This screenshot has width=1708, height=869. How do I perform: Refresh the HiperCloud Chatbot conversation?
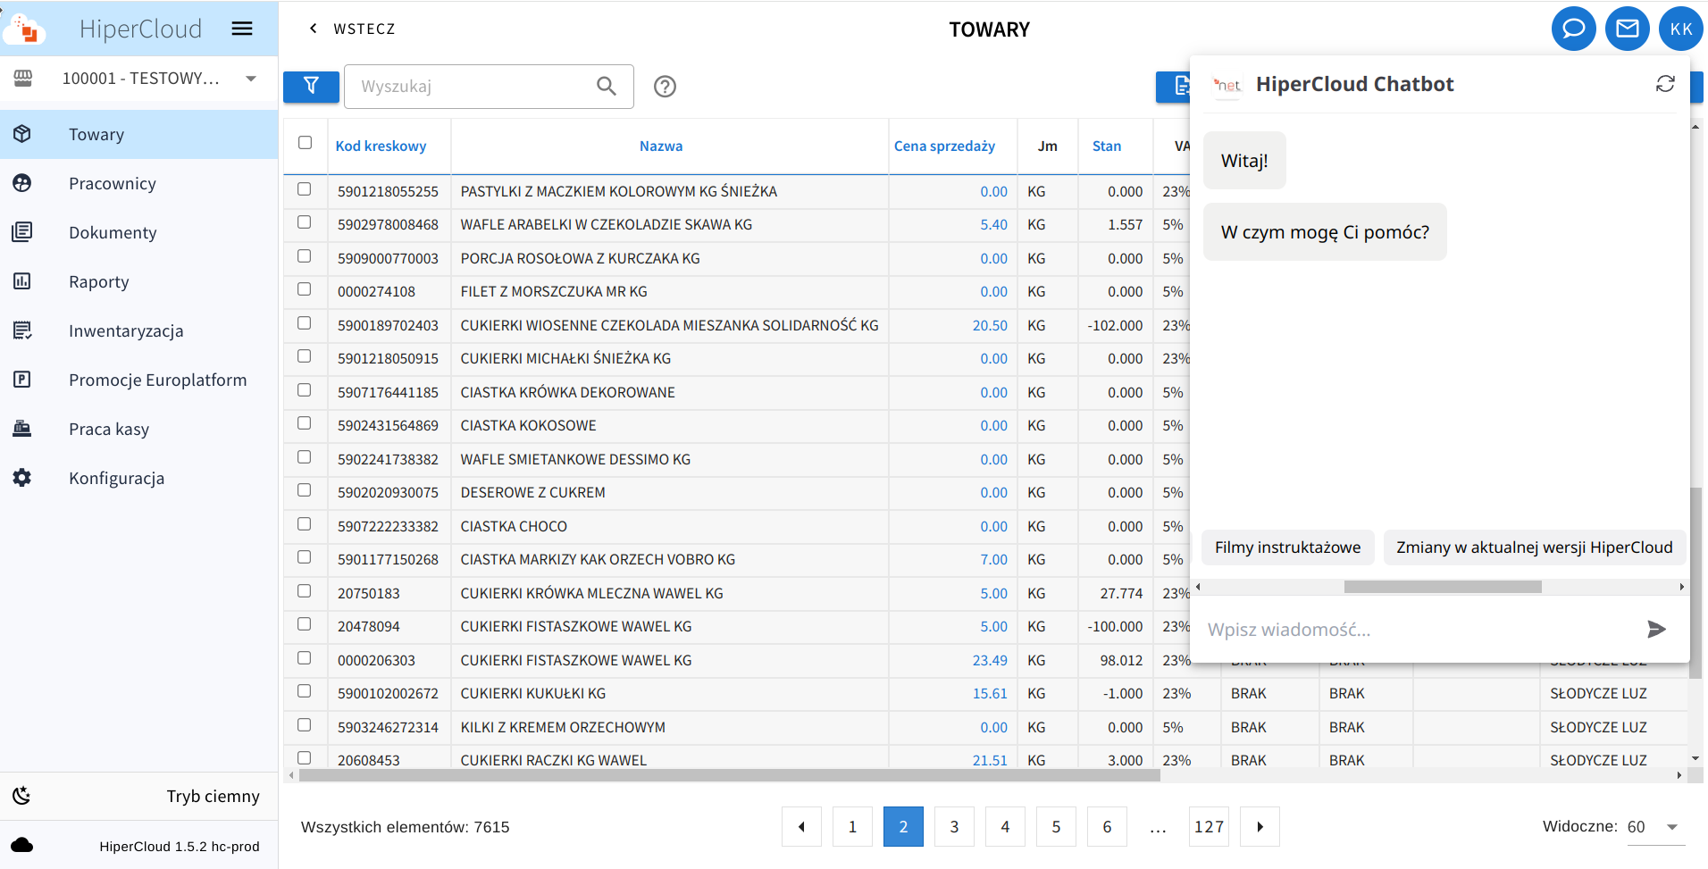coord(1665,84)
